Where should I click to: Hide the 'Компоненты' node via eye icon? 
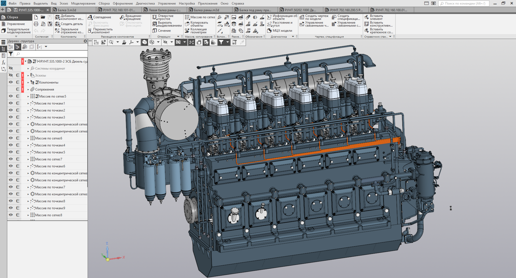point(11,82)
